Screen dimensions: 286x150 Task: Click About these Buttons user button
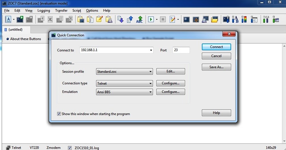tap(24, 39)
